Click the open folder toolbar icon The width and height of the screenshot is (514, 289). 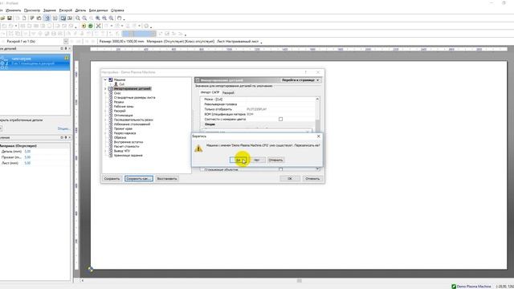2,18
